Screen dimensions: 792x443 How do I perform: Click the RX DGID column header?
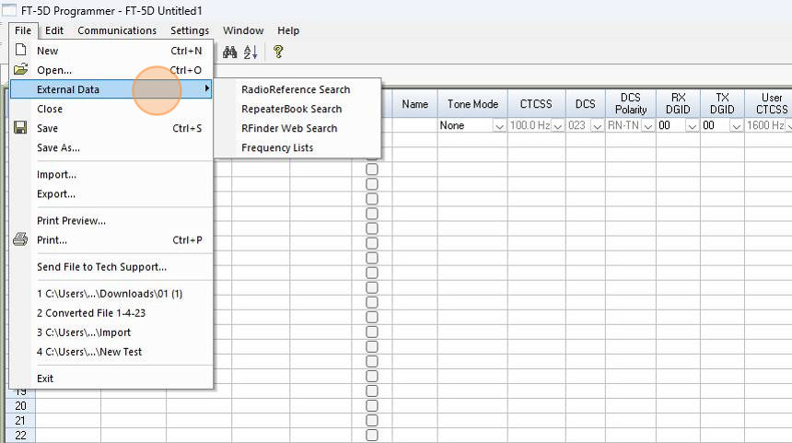pos(679,103)
